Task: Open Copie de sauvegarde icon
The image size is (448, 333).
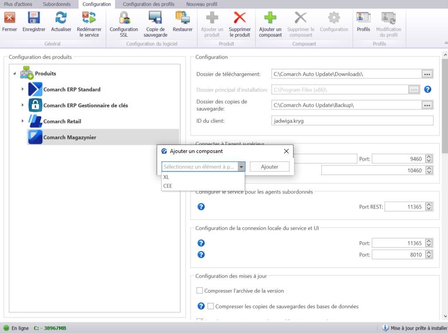Action: coord(155,18)
